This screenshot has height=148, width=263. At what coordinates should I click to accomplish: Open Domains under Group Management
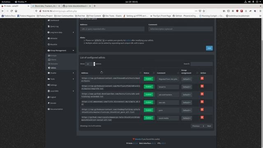tap(53, 64)
